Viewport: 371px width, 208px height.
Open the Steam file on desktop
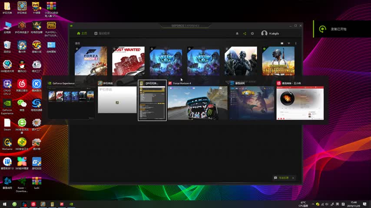7,125
